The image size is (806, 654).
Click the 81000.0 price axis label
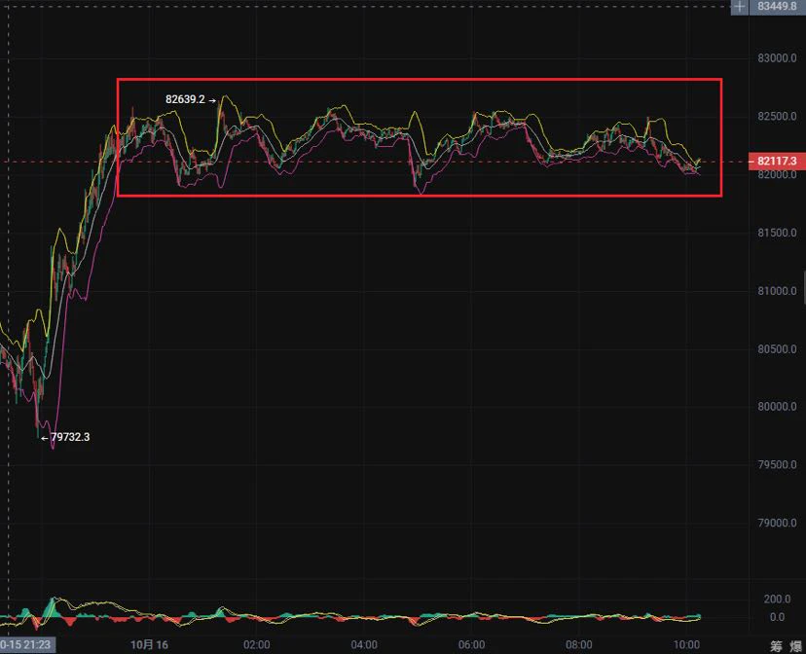(777, 291)
